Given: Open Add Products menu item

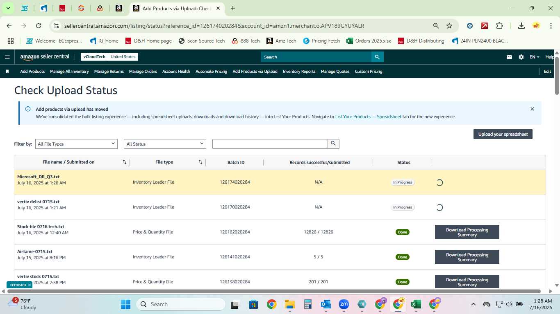Looking at the screenshot, I should pyautogui.click(x=32, y=71).
